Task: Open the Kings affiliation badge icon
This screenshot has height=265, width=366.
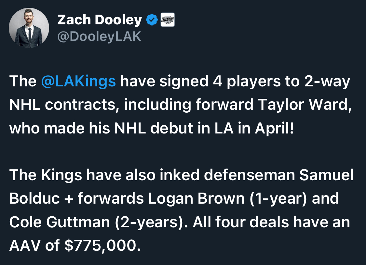Action: pos(168,20)
